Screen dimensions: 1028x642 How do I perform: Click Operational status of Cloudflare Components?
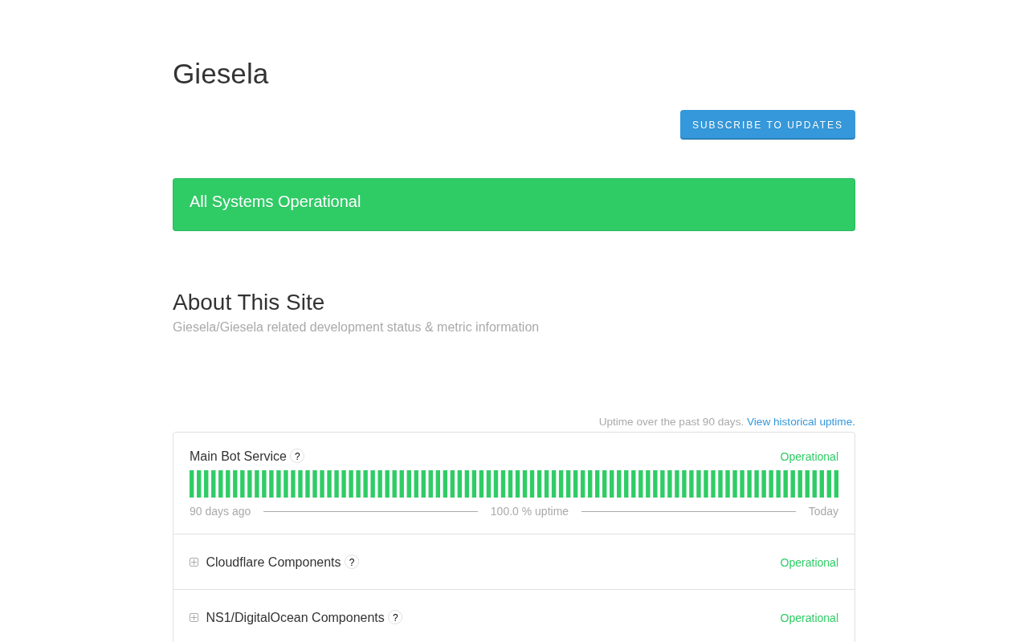coord(809,563)
